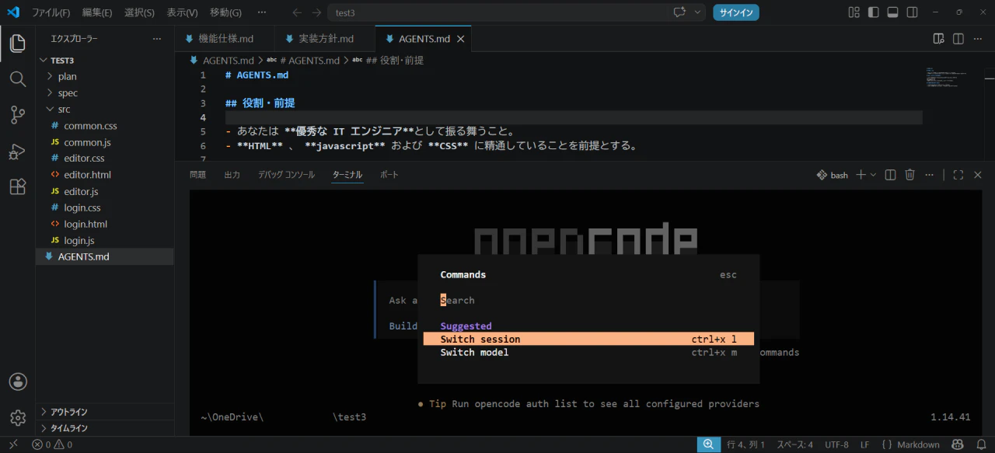
Task: Select Switch session command
Action: coord(588,339)
